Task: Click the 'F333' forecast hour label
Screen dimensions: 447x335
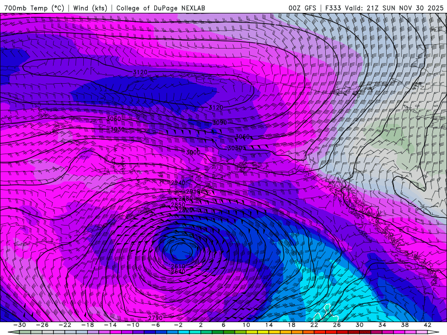Action: [x=333, y=8]
